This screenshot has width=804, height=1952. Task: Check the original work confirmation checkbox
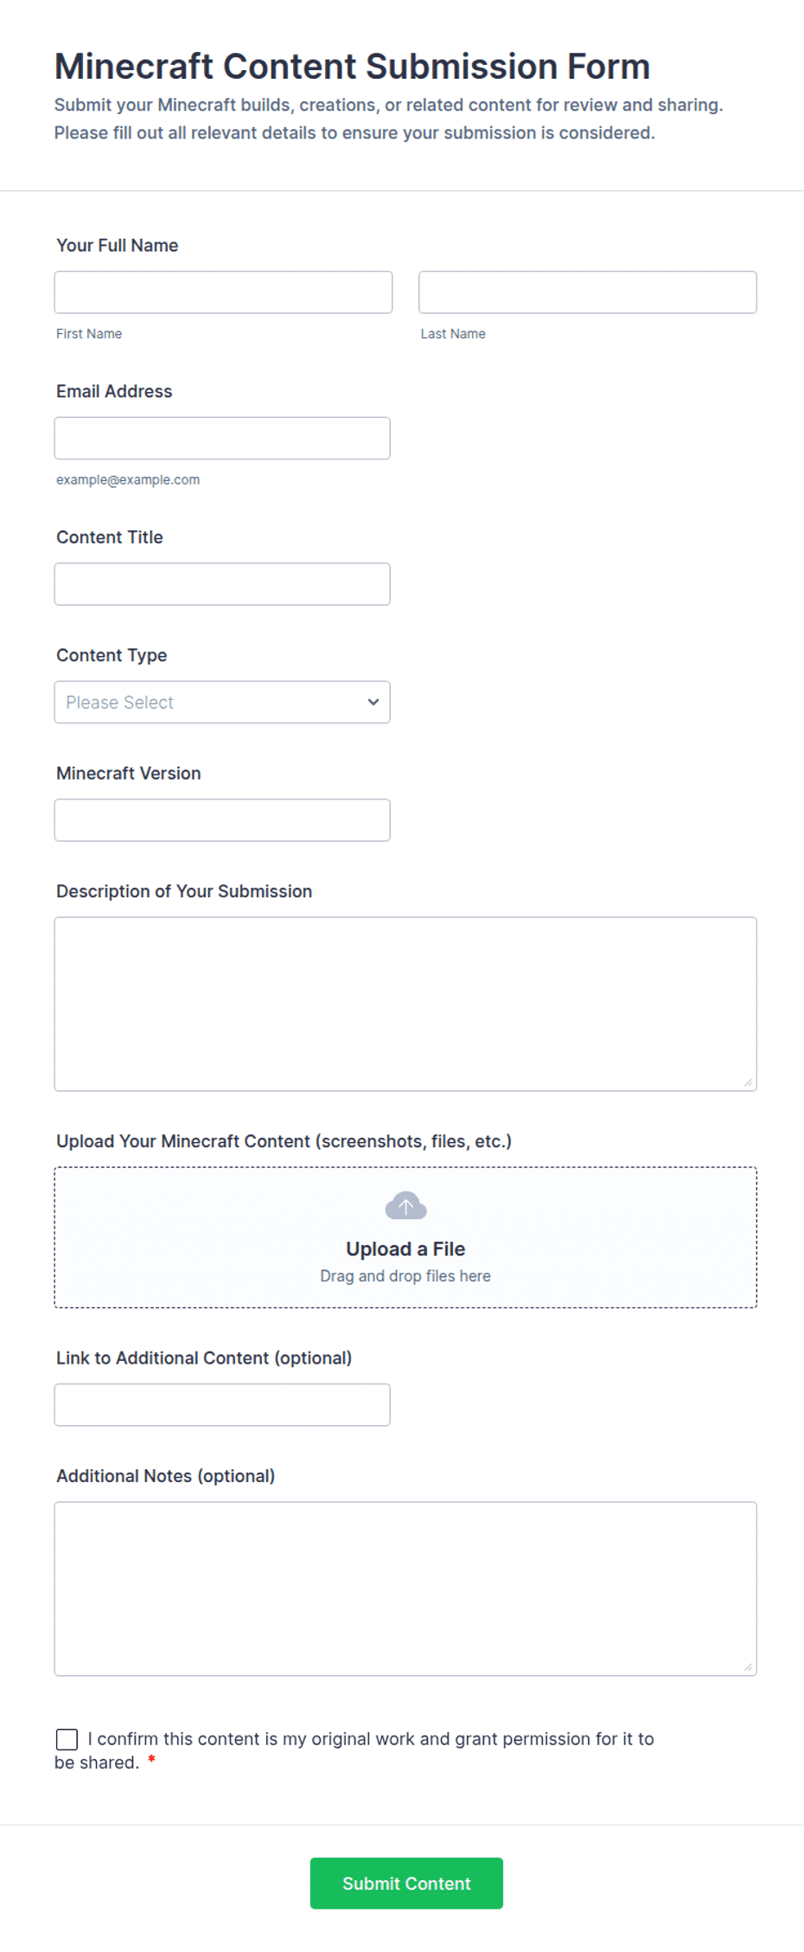pos(67,1739)
